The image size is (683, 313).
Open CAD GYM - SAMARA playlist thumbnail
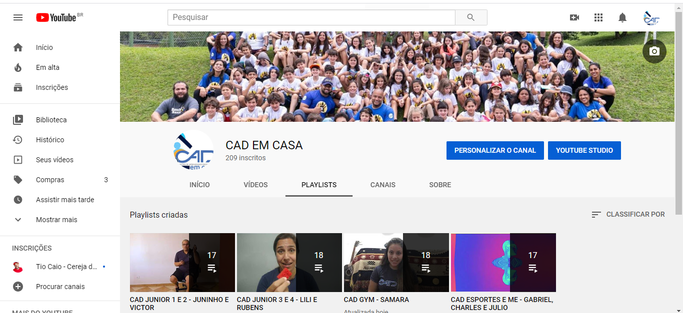[x=396, y=263]
